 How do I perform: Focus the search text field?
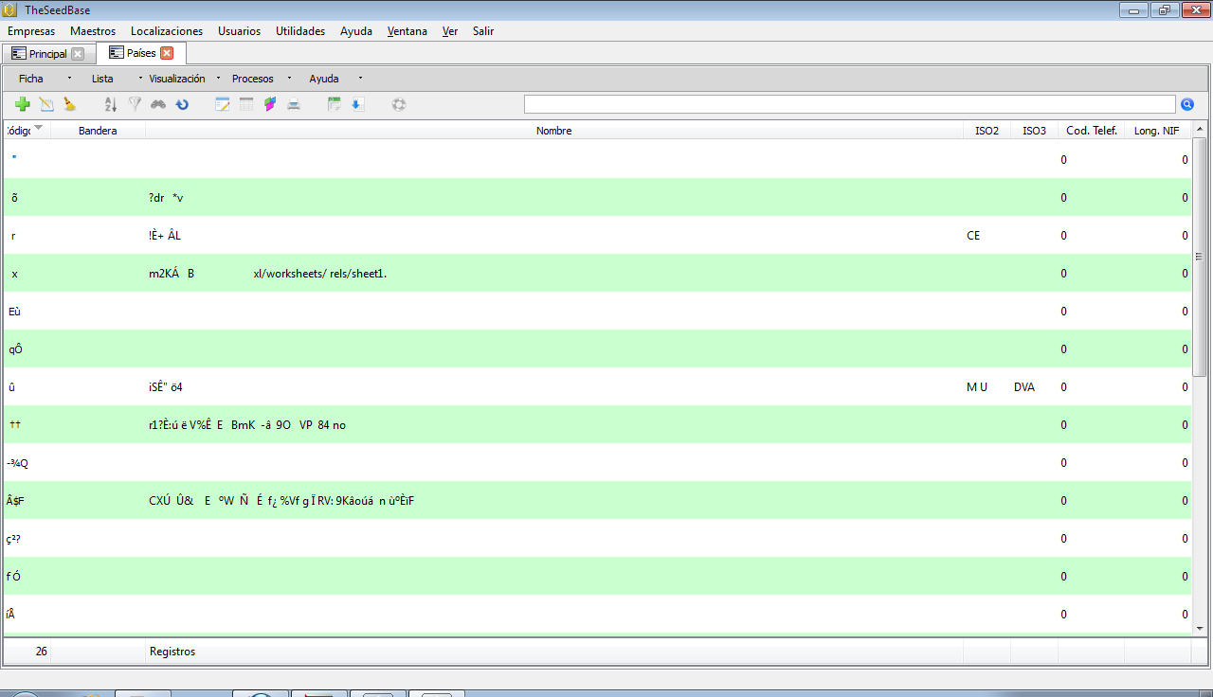(x=850, y=104)
